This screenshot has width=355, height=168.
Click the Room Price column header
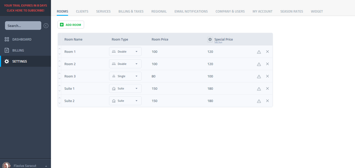(x=160, y=39)
